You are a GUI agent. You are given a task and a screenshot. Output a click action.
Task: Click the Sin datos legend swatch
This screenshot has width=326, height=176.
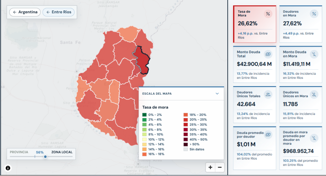tap(186, 149)
